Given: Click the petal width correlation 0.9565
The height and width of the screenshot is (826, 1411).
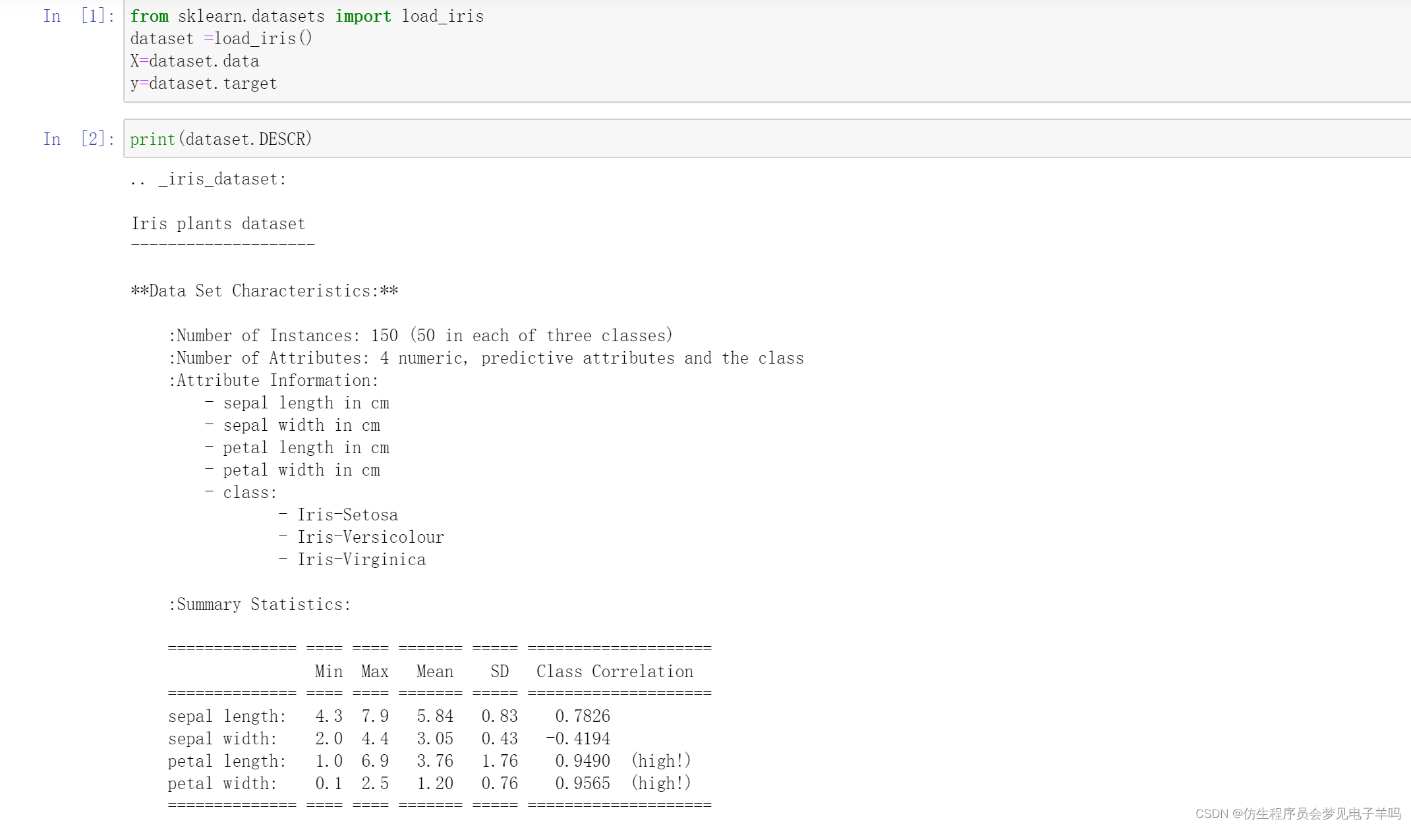Looking at the screenshot, I should [x=583, y=784].
